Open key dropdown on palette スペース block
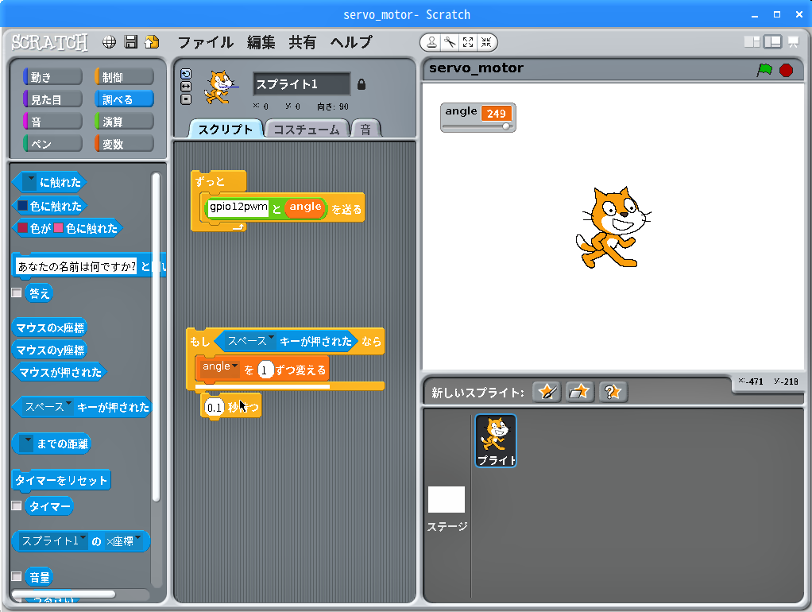This screenshot has height=612, width=812. tap(48, 407)
